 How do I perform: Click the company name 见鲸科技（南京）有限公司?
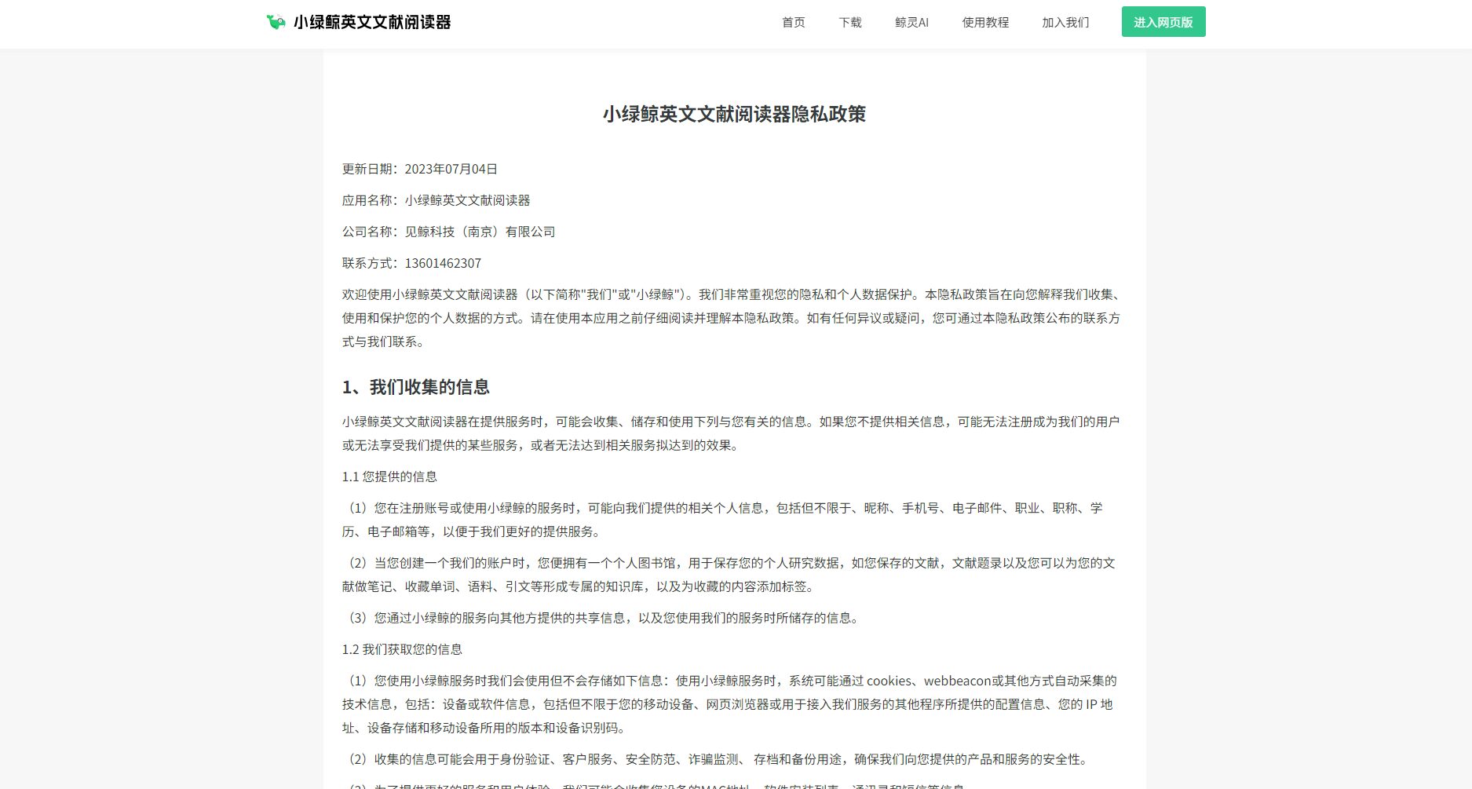(x=480, y=232)
